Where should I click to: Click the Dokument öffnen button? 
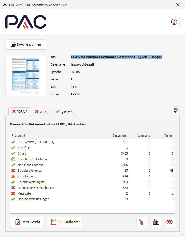pos(26,44)
